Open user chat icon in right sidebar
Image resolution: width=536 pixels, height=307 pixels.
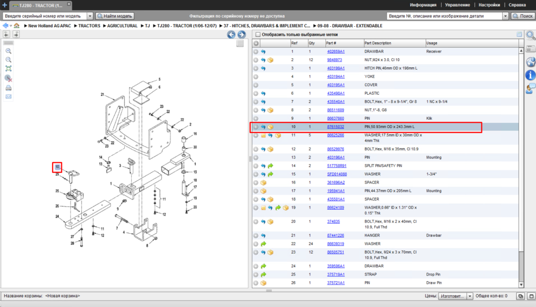coord(530,88)
